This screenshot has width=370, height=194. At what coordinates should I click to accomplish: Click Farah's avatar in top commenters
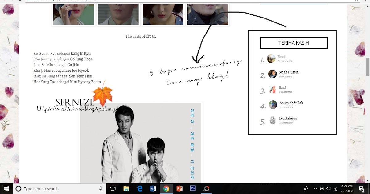pyautogui.click(x=271, y=59)
